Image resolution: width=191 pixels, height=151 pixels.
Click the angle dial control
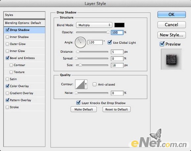pyautogui.click(x=80, y=42)
